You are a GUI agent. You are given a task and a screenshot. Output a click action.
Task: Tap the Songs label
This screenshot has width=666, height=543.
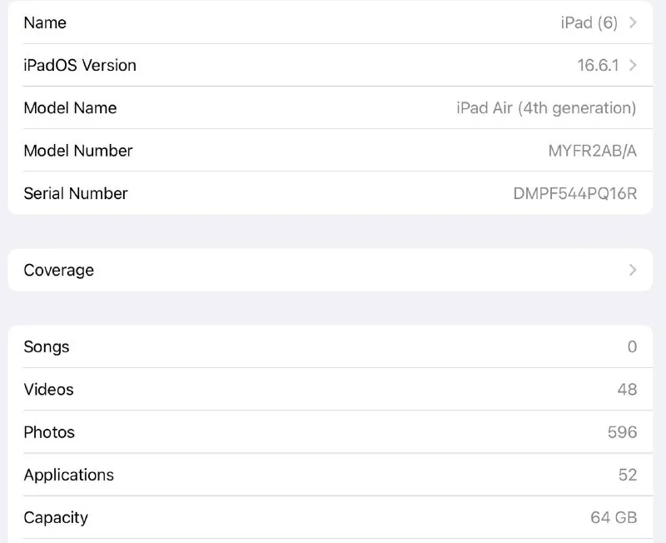point(47,346)
